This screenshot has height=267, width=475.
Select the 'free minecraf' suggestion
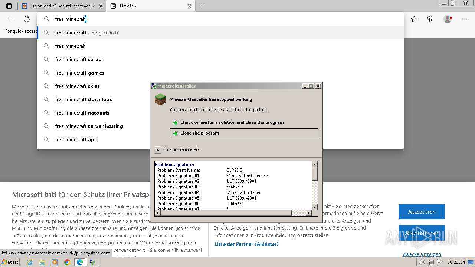[220, 46]
